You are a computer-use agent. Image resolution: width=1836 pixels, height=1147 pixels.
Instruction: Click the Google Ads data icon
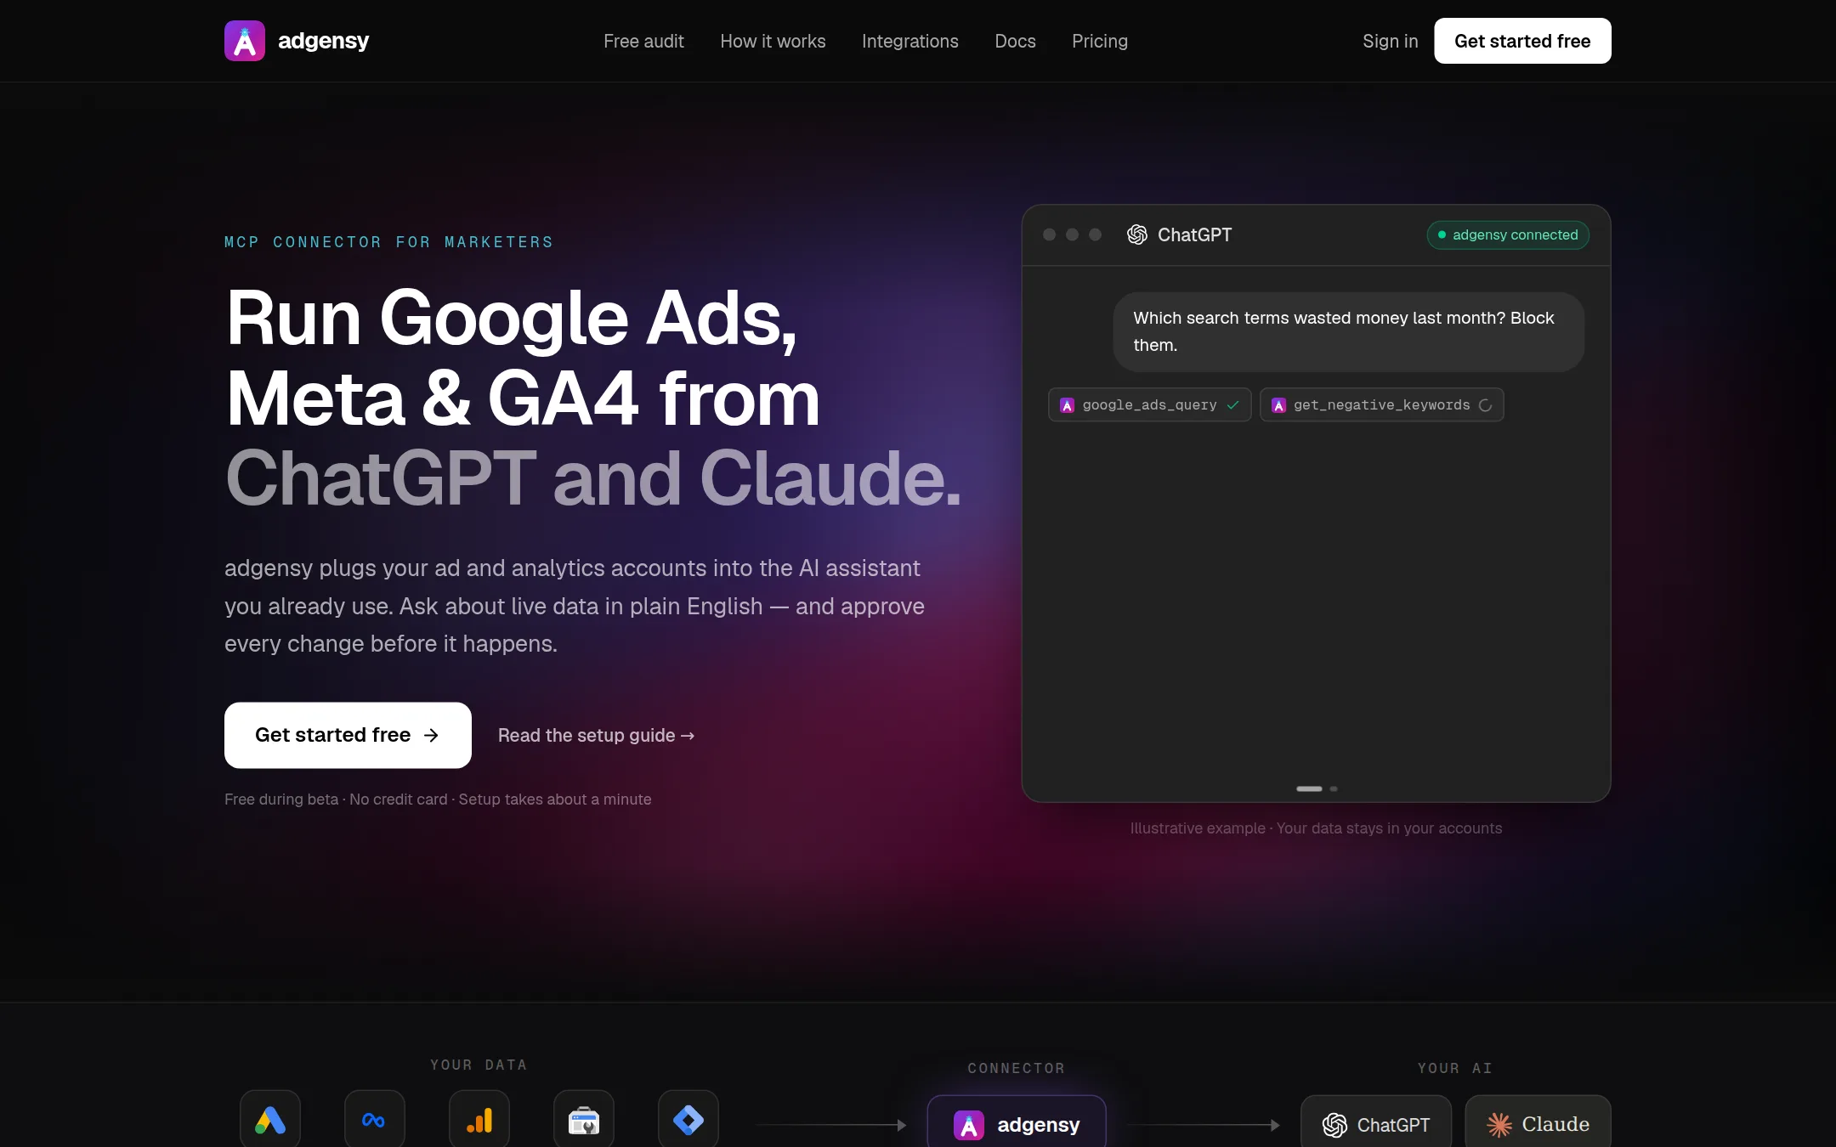click(270, 1120)
